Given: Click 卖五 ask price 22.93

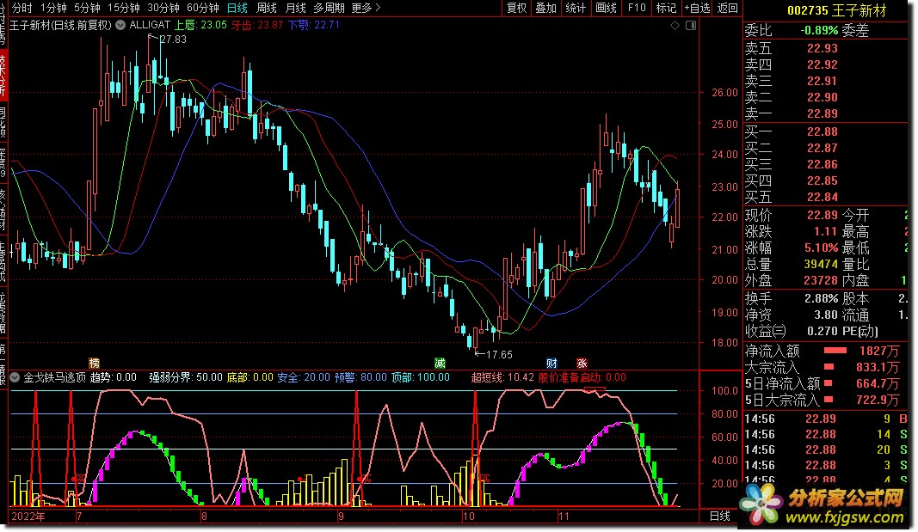Looking at the screenshot, I should click(822, 48).
